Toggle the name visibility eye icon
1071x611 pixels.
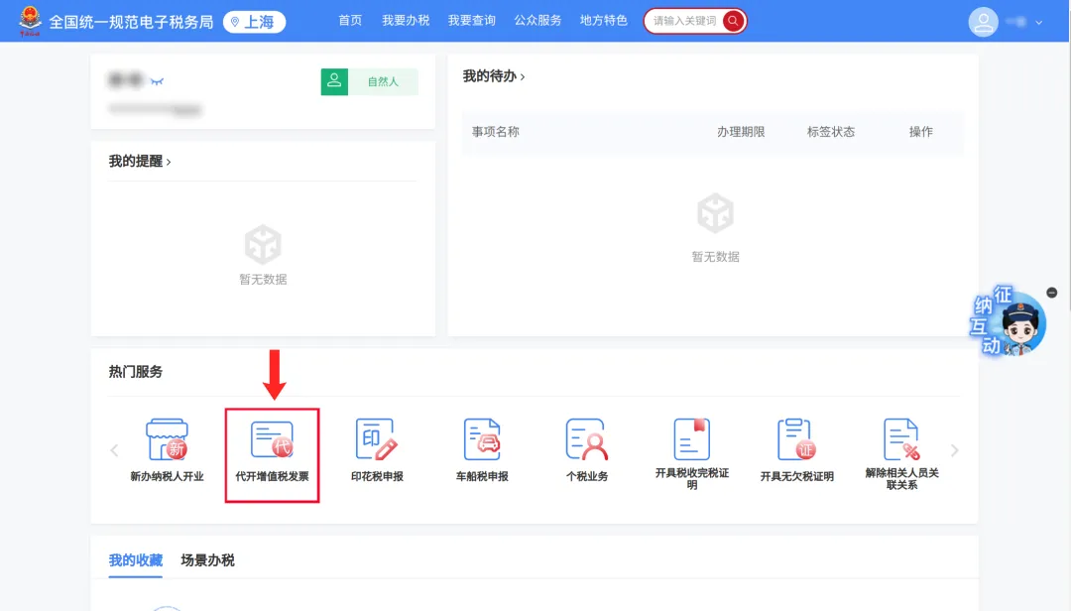click(157, 81)
